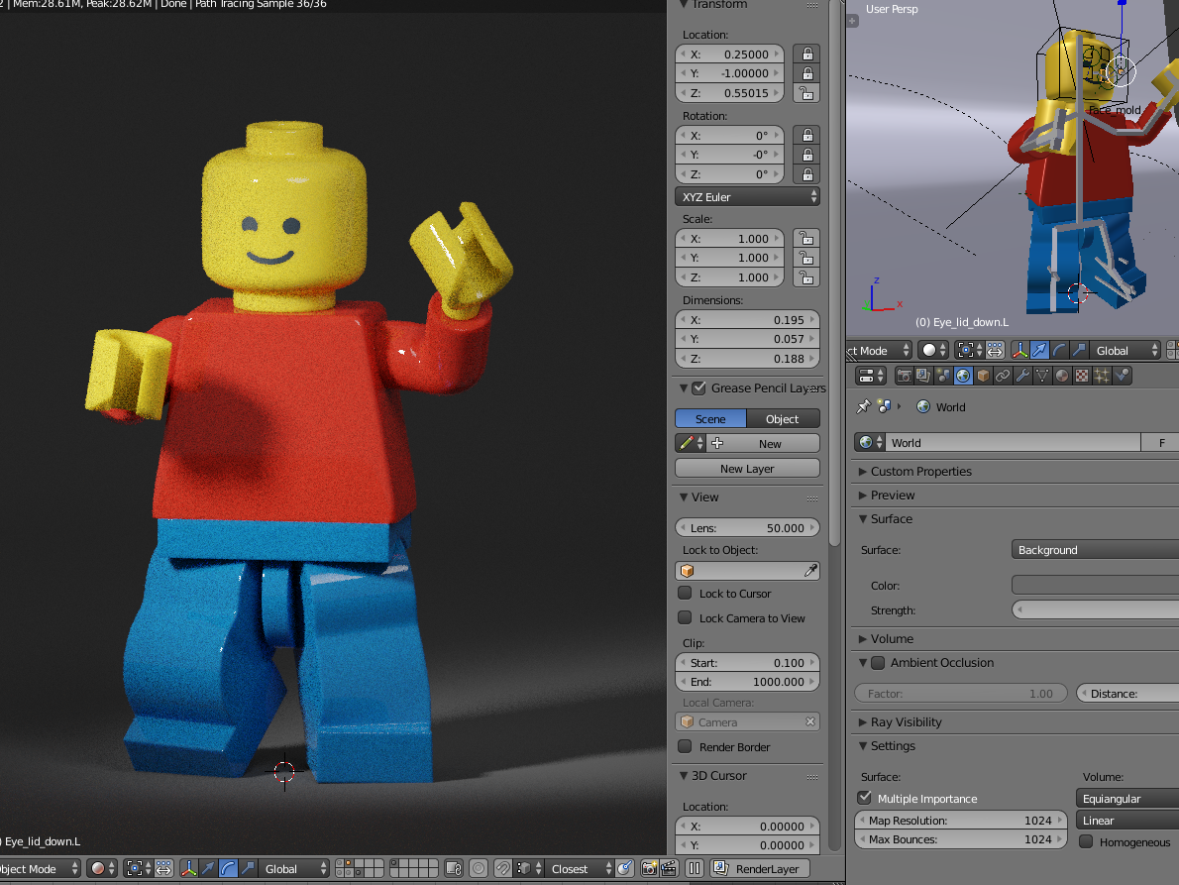1179x885 pixels.
Task: Select scale manipulator in rendered viewport header
Action: tap(248, 868)
